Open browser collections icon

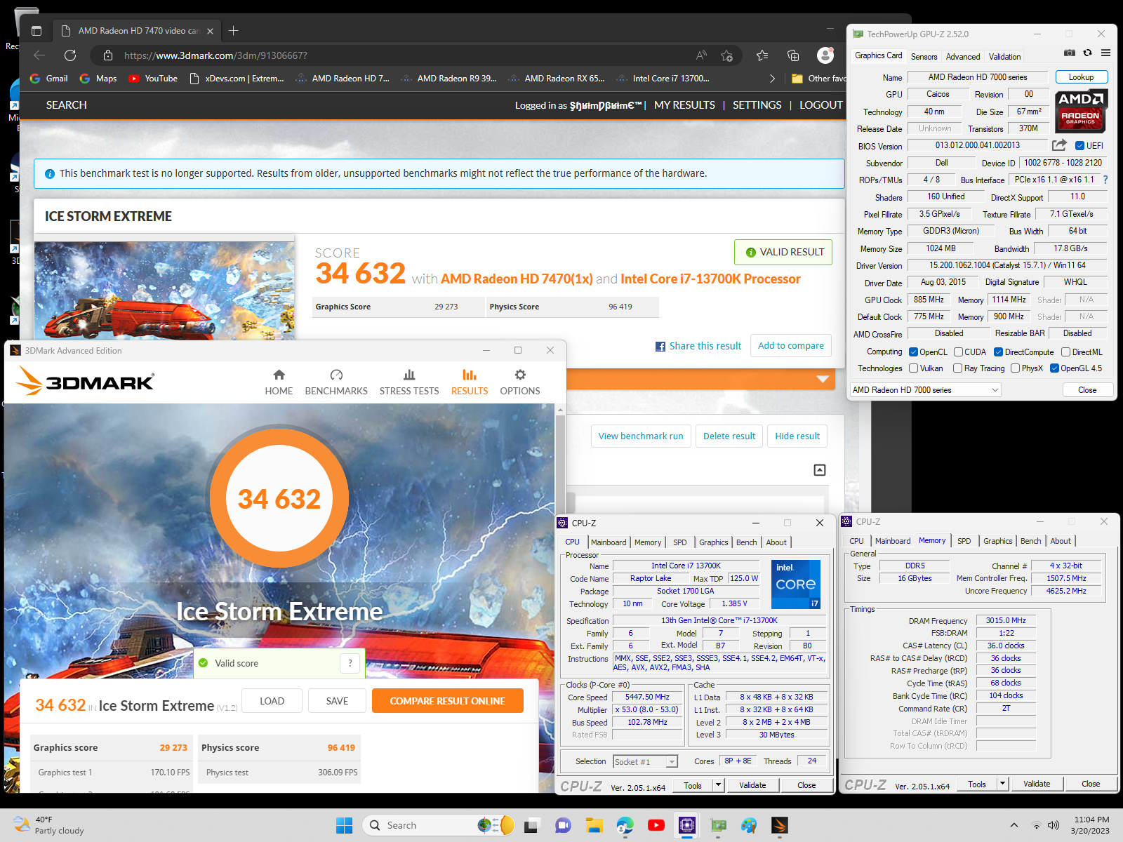tap(793, 55)
